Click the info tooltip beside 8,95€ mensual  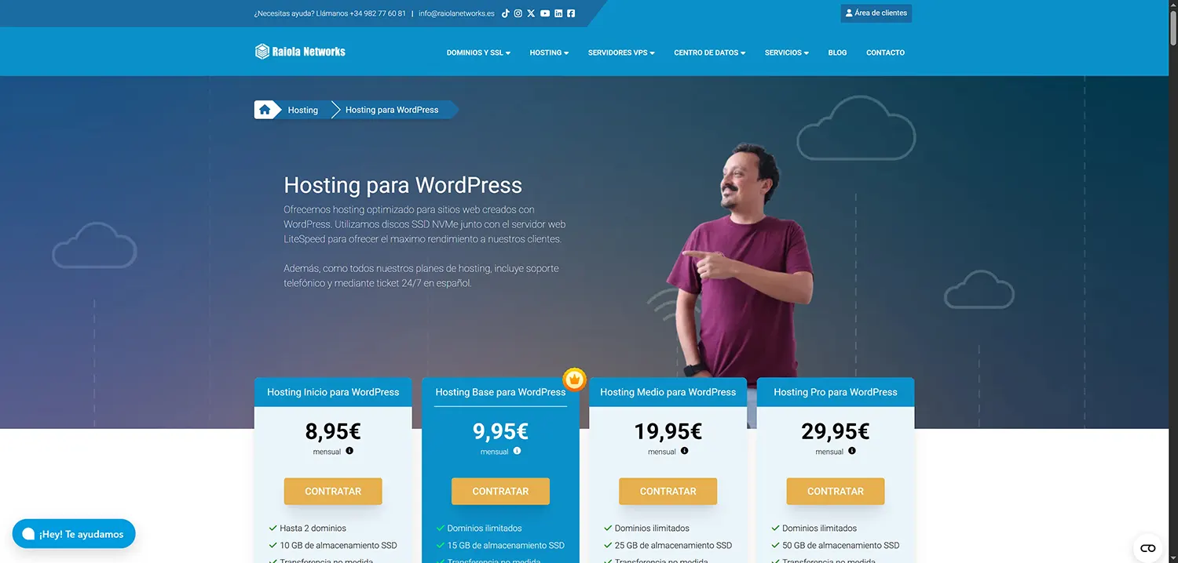click(349, 451)
